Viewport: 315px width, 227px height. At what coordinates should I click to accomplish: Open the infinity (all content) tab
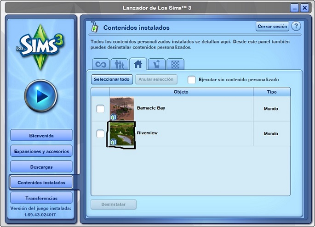click(101, 64)
